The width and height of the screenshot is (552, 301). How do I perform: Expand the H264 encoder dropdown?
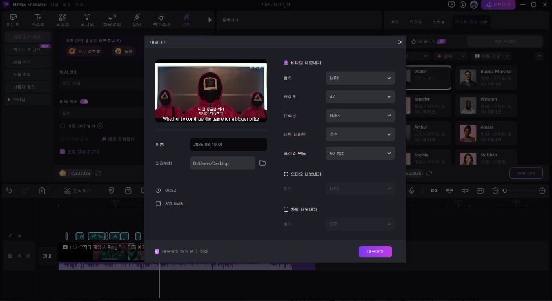tap(359, 115)
